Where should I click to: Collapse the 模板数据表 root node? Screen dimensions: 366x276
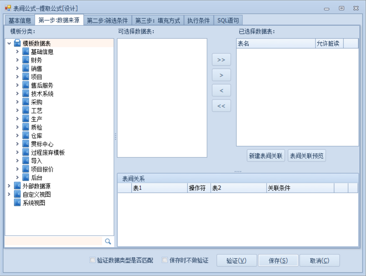point(9,44)
